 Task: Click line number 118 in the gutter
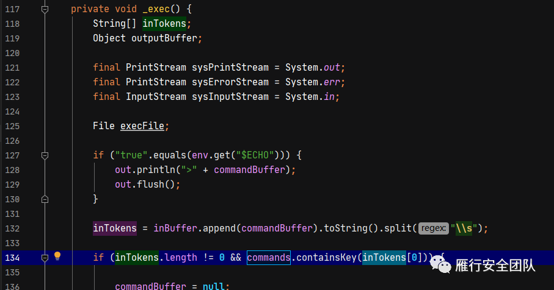[x=12, y=24]
